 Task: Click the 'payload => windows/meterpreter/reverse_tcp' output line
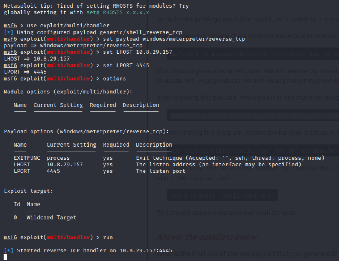coord(73,46)
